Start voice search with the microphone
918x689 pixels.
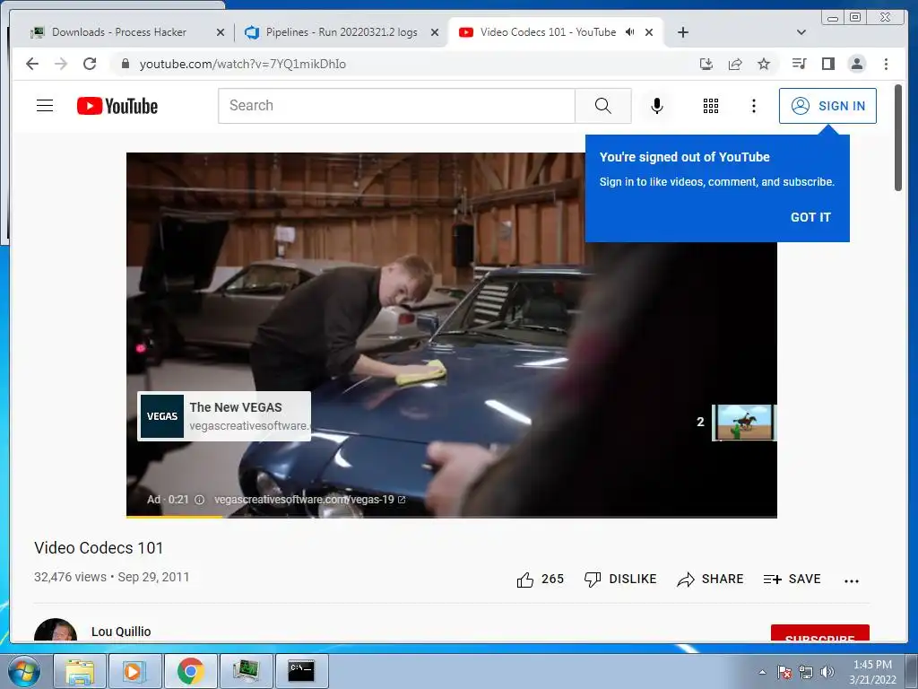(657, 106)
